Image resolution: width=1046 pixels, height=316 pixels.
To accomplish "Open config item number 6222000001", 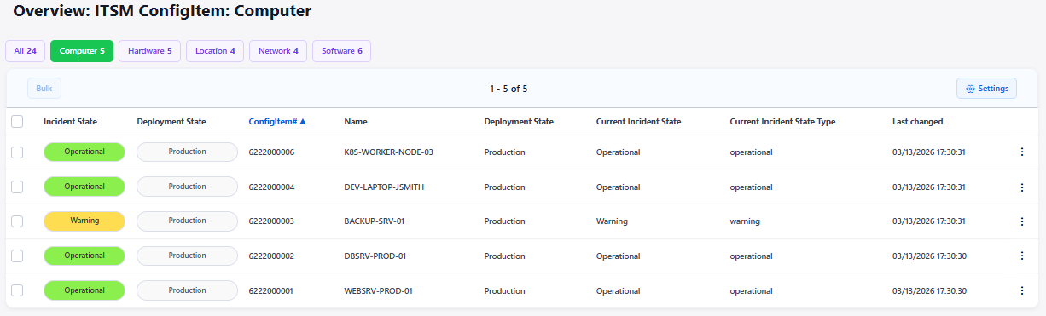I will click(271, 290).
